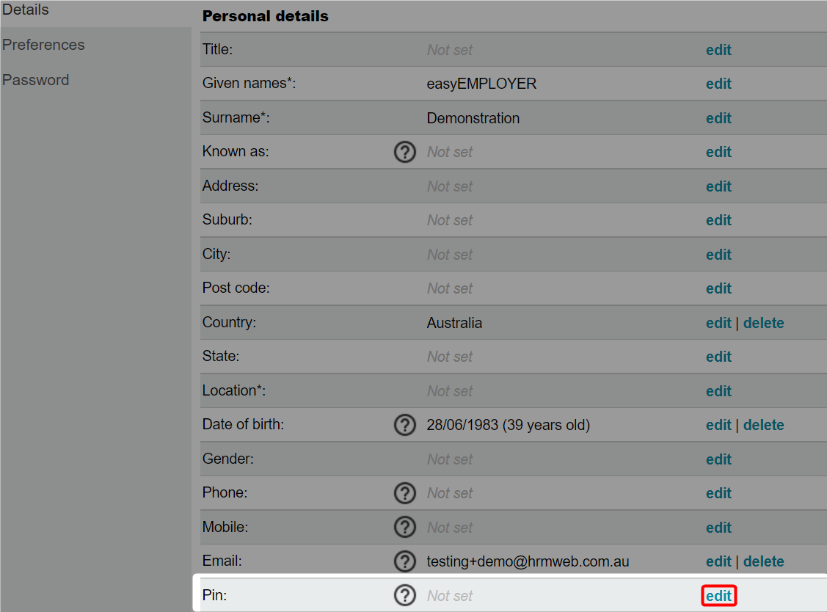The height and width of the screenshot is (612, 827).
Task: Edit the Country value
Action: point(718,323)
